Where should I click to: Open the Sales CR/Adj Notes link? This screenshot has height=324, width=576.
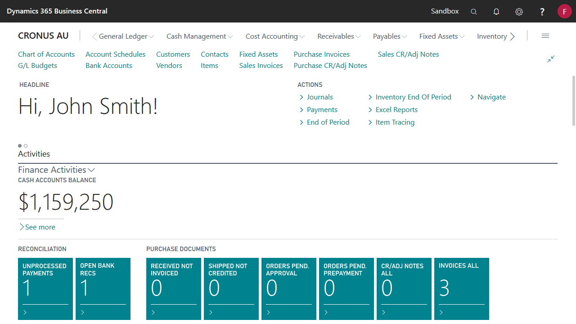point(408,54)
